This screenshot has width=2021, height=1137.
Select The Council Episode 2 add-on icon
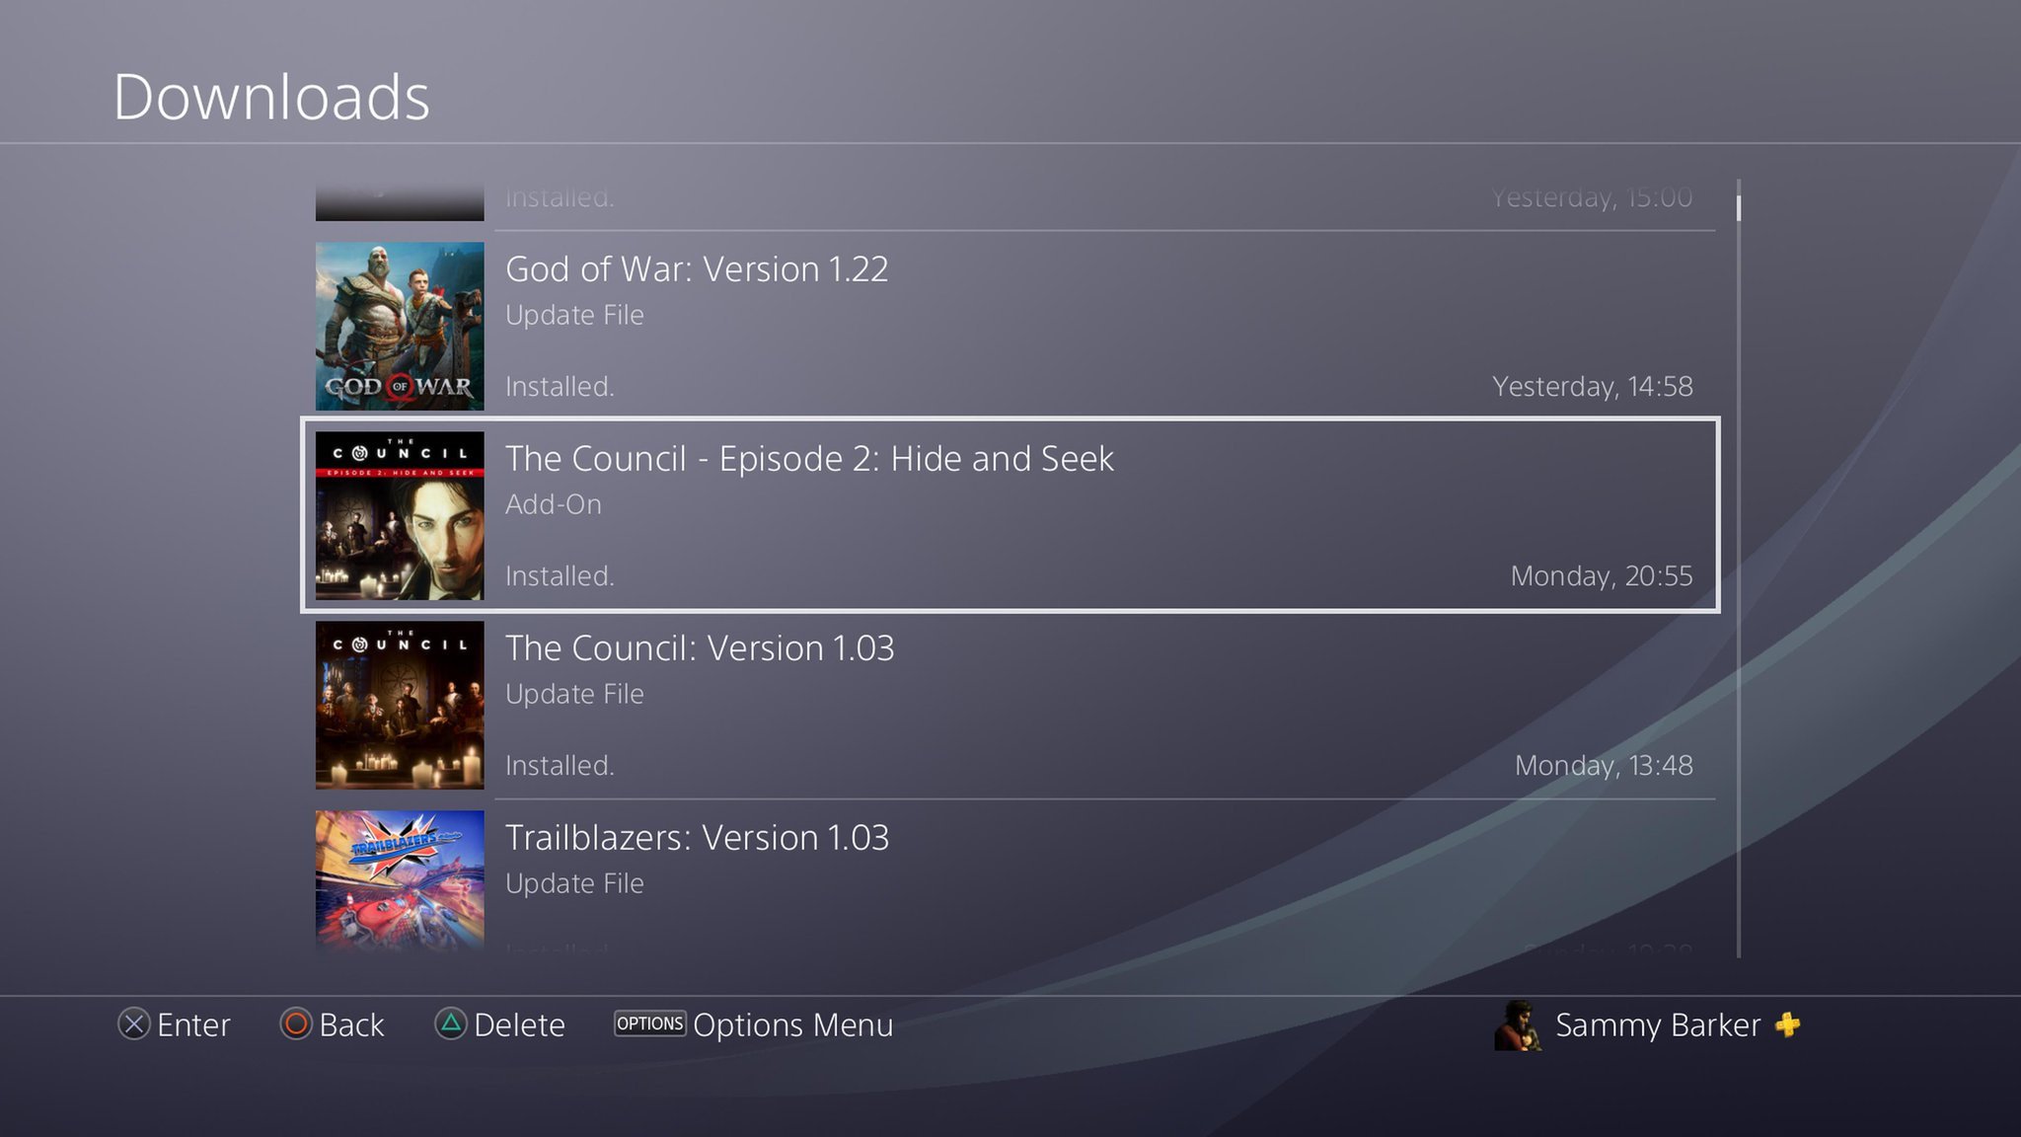pyautogui.click(x=402, y=515)
